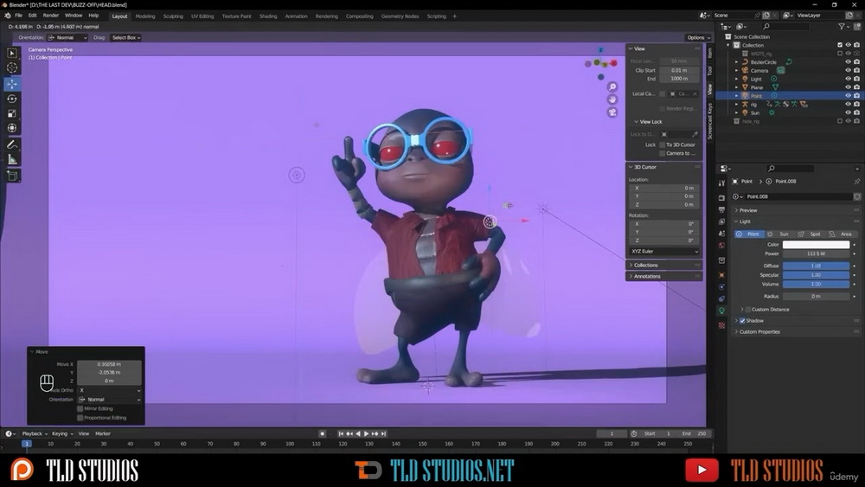Select the Annotate tool
The image size is (865, 487).
coord(12,144)
